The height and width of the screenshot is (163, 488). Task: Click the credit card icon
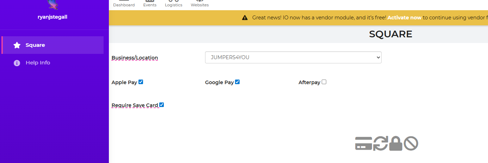coord(363,144)
